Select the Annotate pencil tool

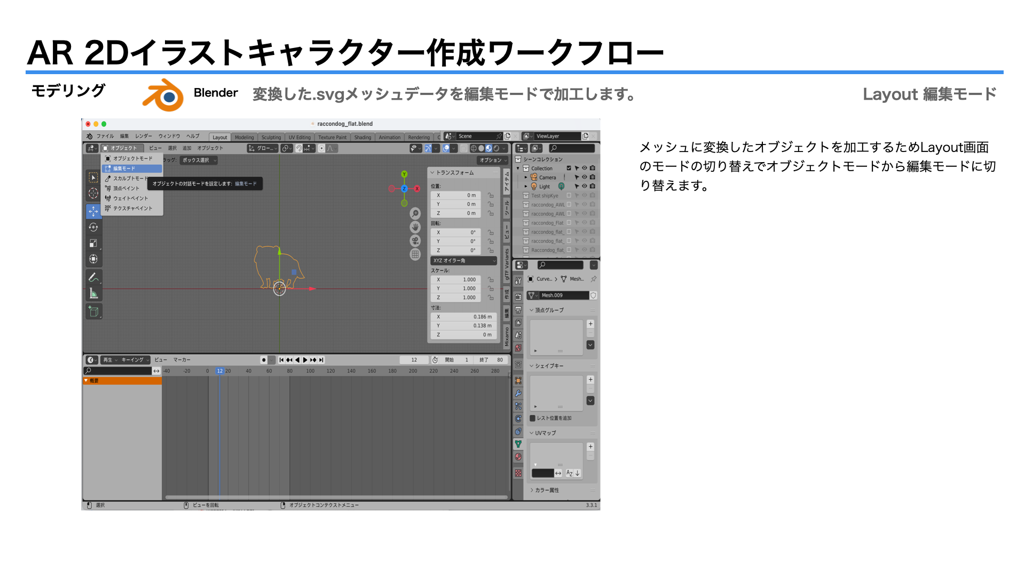(x=93, y=277)
